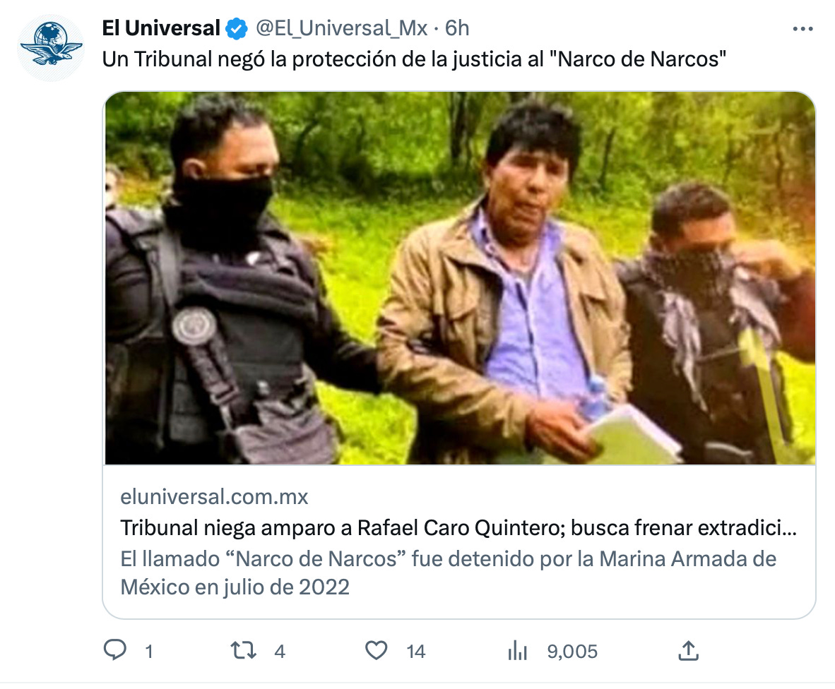Click the reply count number 1
The image size is (835, 689).
pyautogui.click(x=149, y=651)
